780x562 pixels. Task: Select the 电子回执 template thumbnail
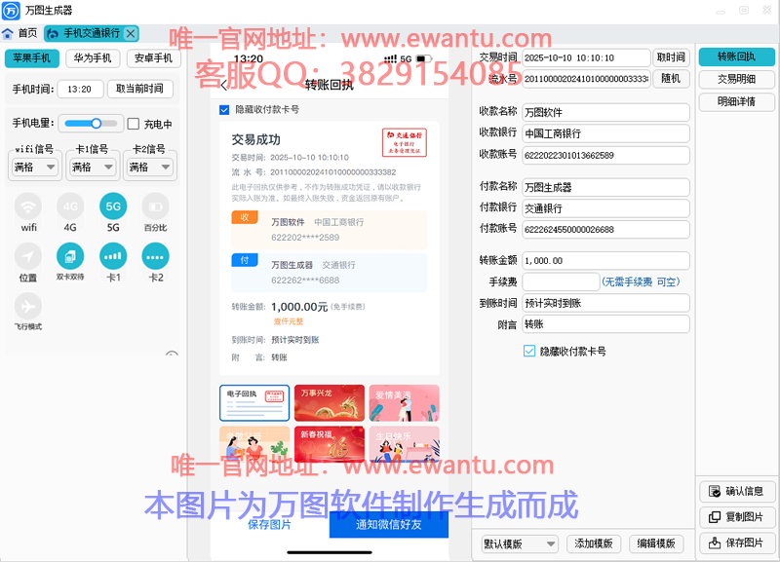254,403
